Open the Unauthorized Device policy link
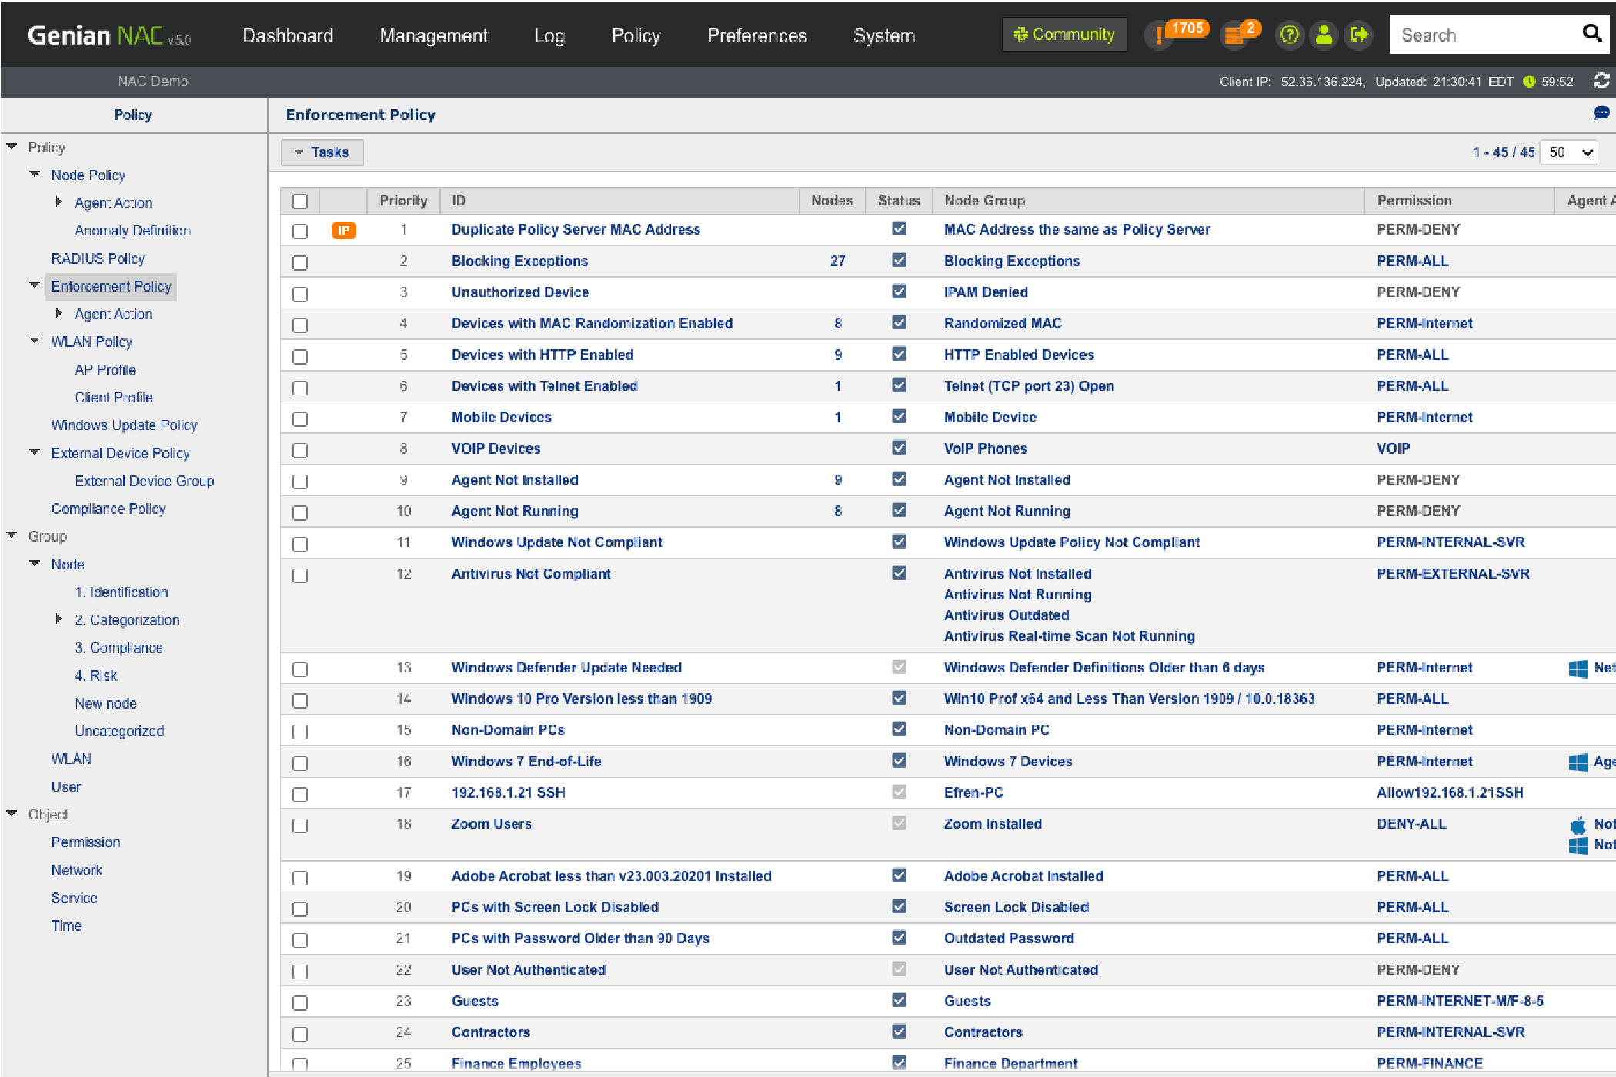Viewport: 1616px width, 1077px height. (x=520, y=292)
